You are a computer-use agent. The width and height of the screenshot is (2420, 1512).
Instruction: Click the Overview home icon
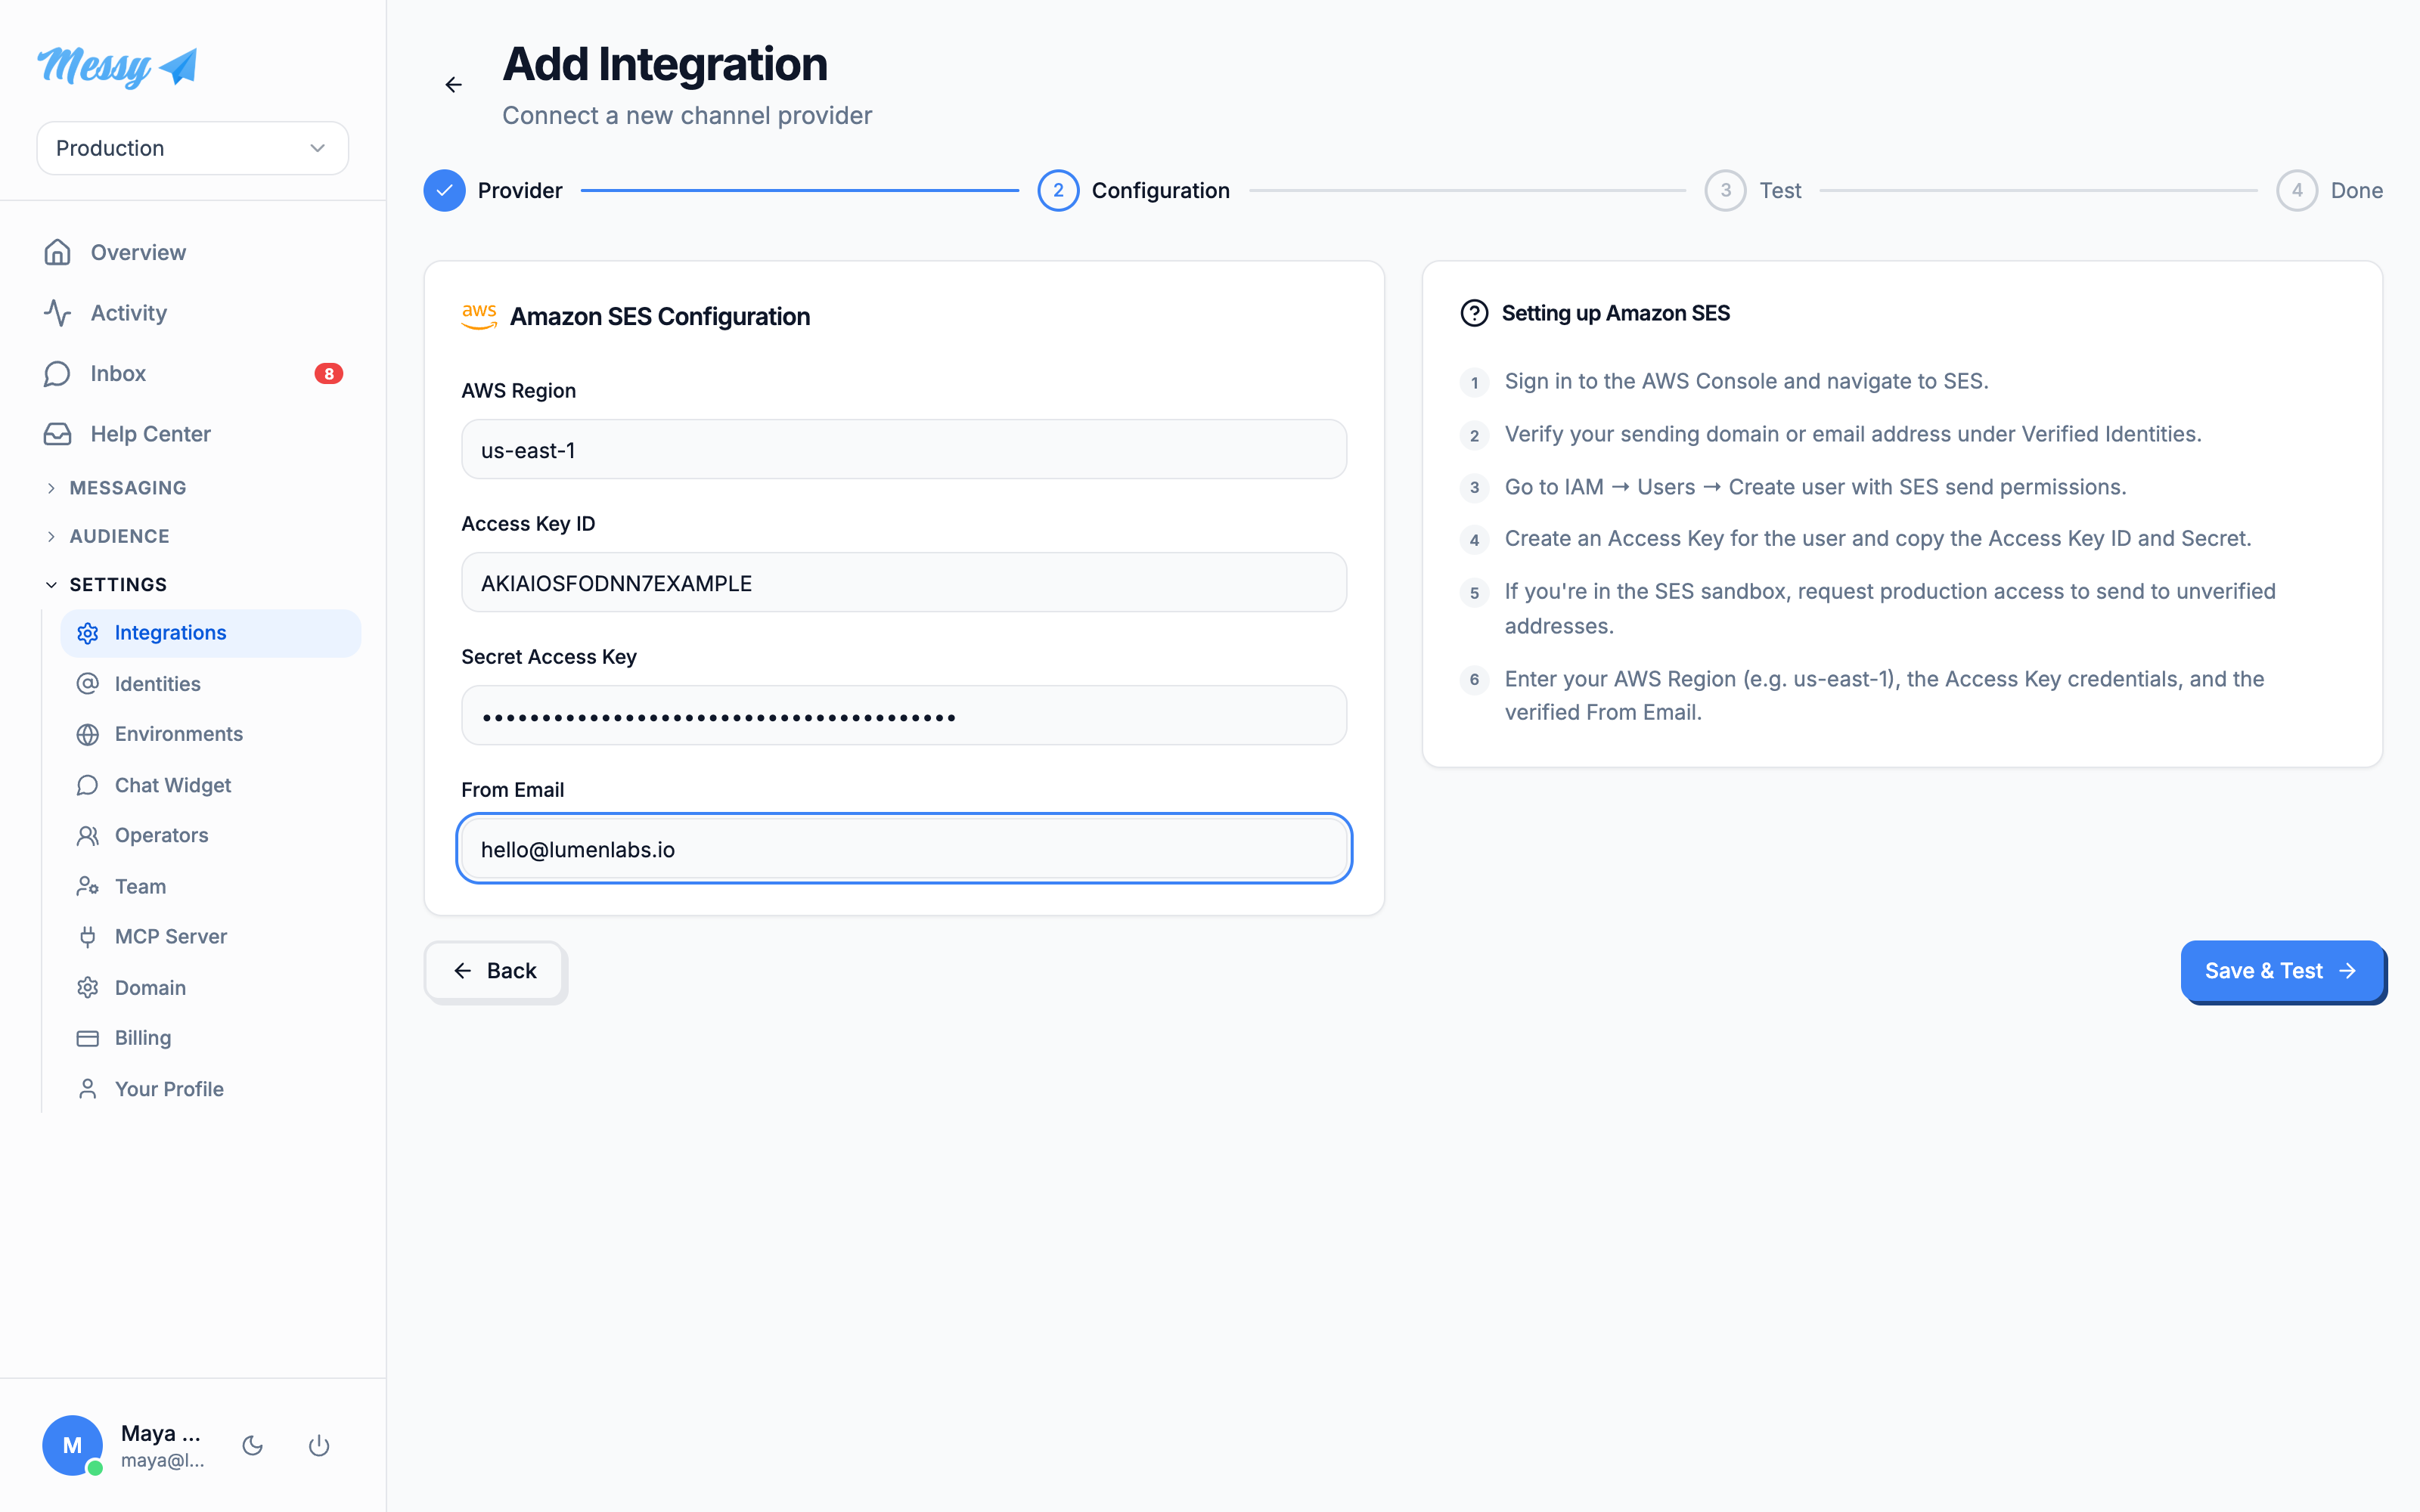pyautogui.click(x=57, y=252)
